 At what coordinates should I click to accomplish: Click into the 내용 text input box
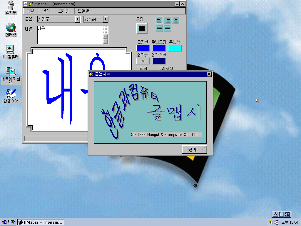(x=70, y=35)
